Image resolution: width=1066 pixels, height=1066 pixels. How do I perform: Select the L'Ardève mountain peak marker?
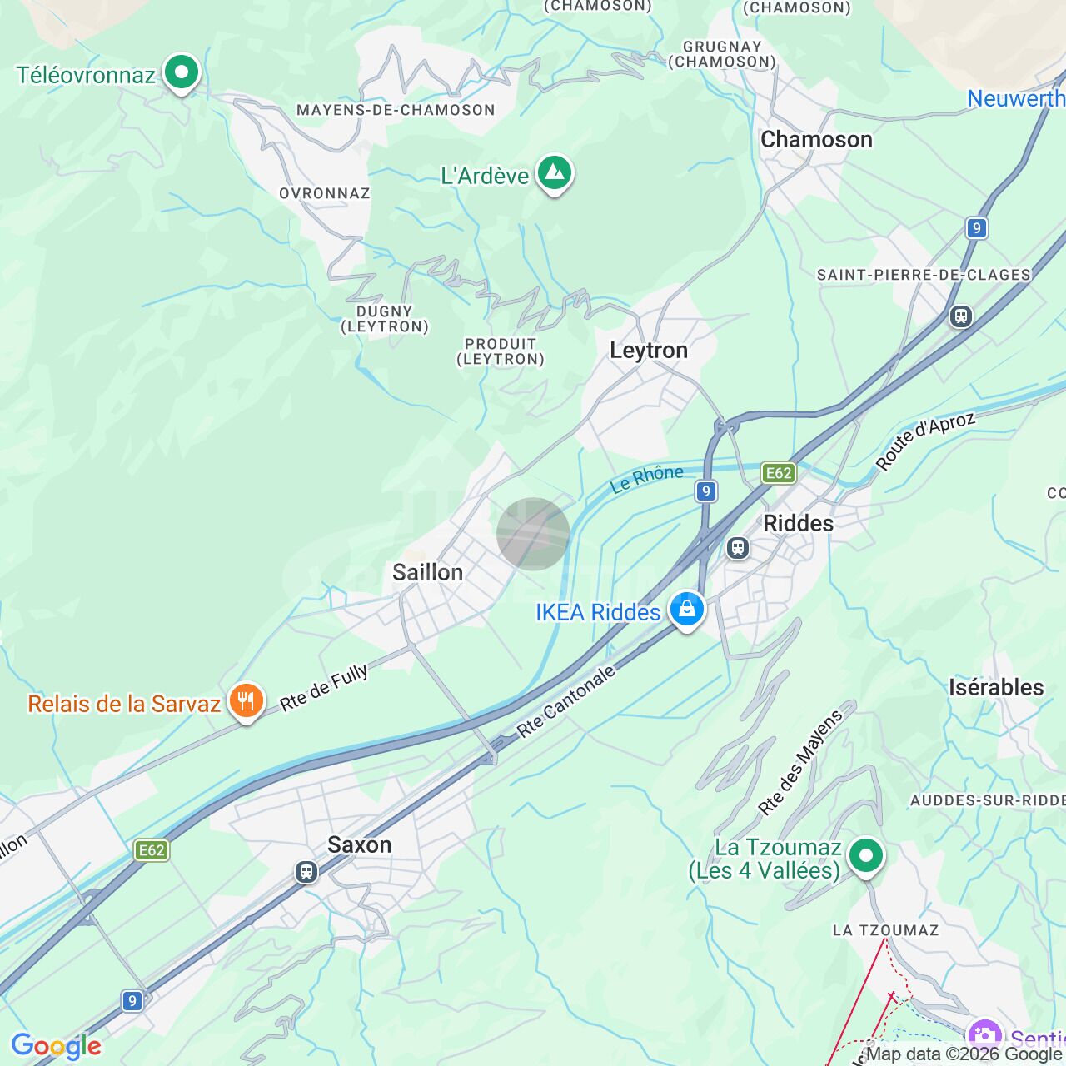tap(554, 174)
